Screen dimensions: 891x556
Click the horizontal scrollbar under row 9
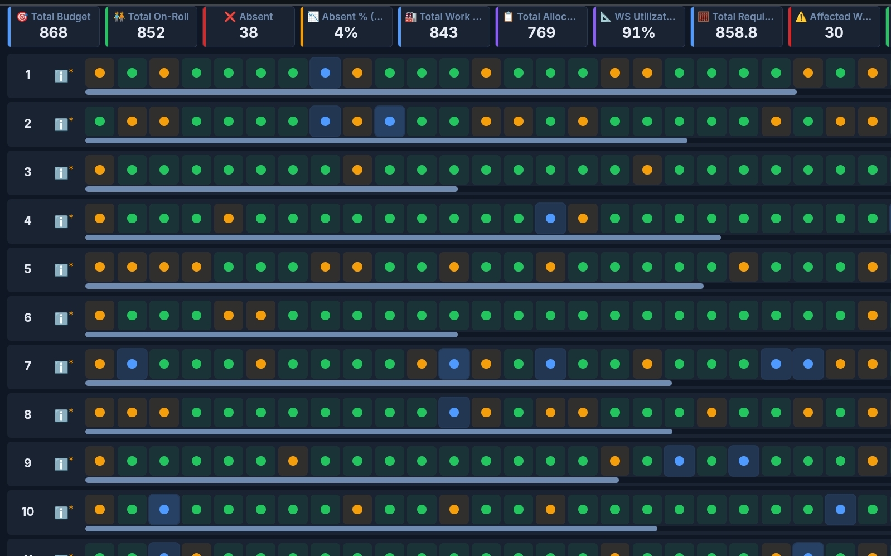[352, 480]
